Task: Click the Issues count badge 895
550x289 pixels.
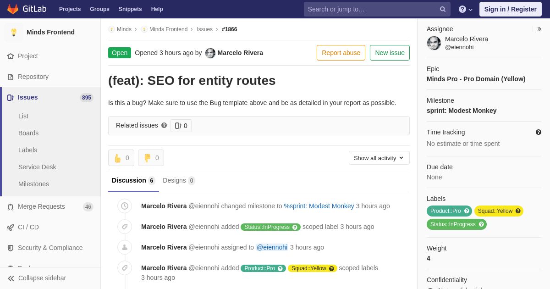Action: pyautogui.click(x=87, y=98)
